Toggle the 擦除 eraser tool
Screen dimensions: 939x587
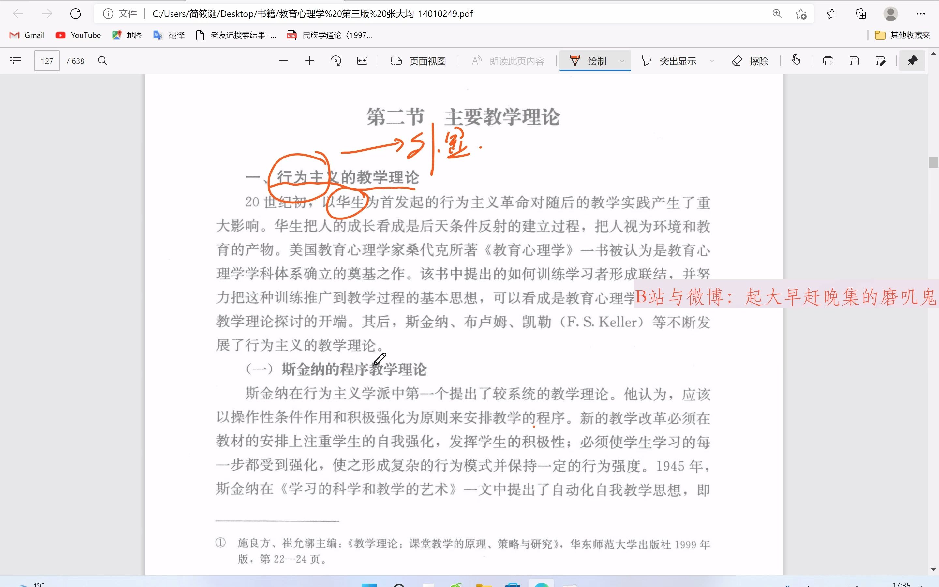(x=750, y=61)
